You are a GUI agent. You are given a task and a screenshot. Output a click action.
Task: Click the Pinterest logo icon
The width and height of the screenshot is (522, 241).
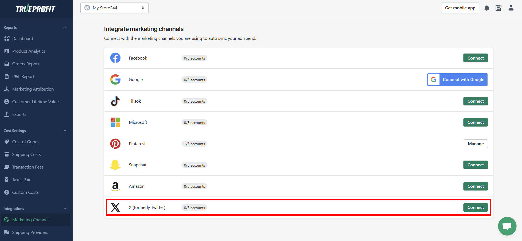tap(115, 144)
